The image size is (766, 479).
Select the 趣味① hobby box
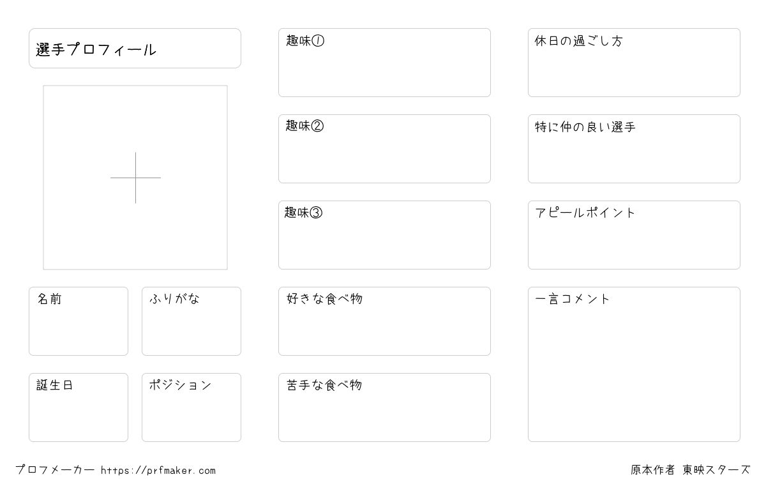[384, 63]
